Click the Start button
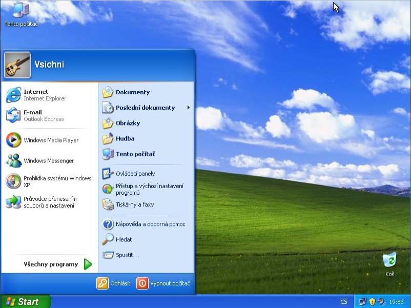This screenshot has height=308, width=411. tap(25, 301)
